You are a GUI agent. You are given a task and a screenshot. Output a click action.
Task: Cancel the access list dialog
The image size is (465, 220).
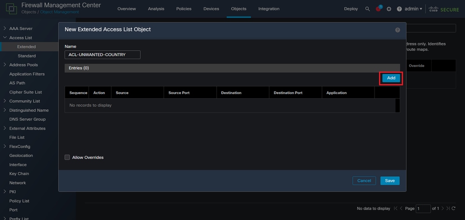364,180
